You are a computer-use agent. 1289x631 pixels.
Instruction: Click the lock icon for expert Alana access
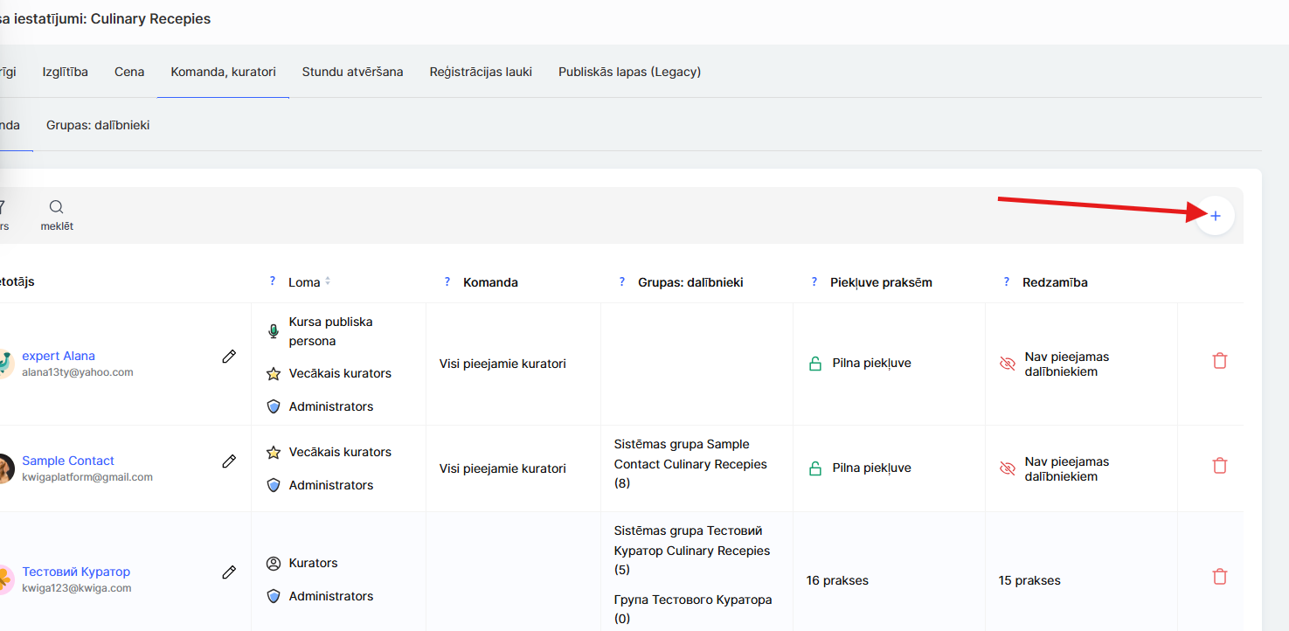[x=815, y=364]
